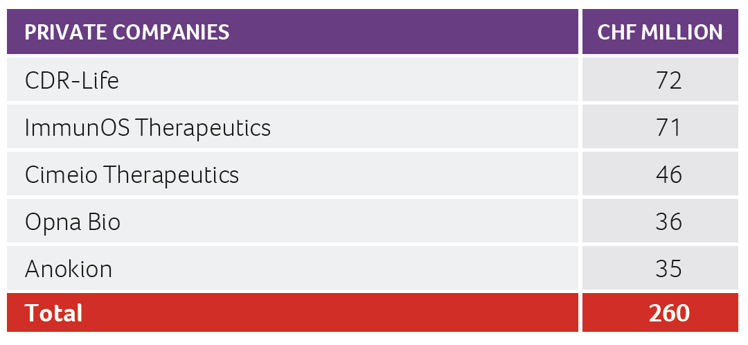
Task: Select the value 46 for Cimeio Therapeutics
Action: [668, 175]
